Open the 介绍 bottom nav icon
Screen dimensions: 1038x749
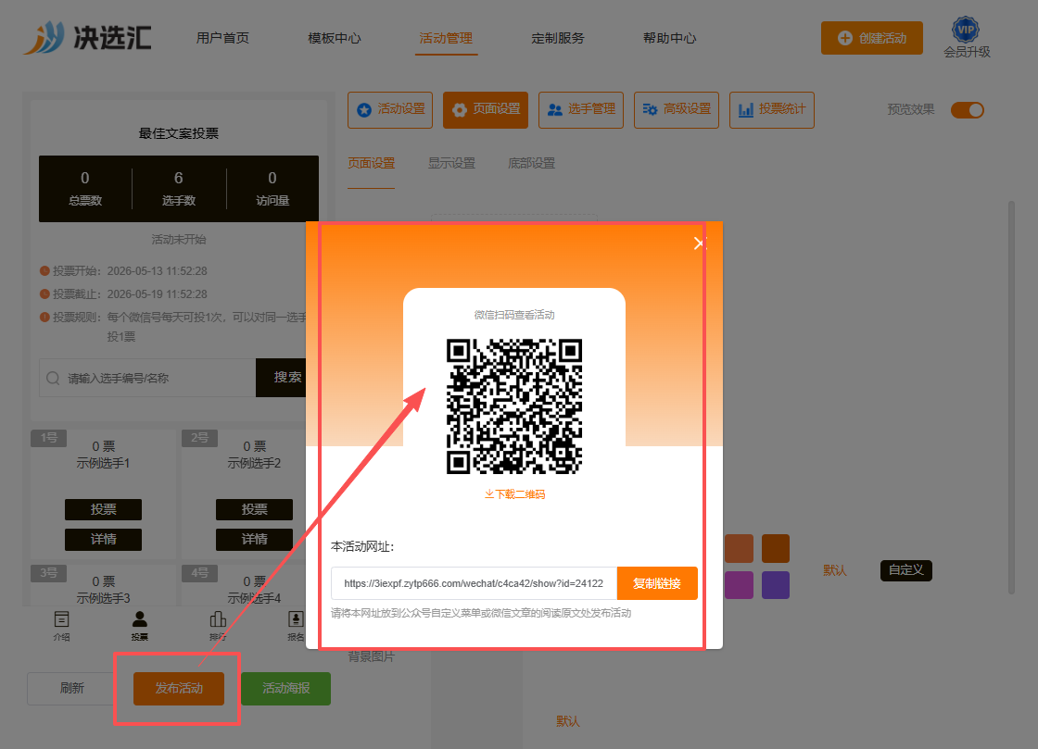(61, 626)
